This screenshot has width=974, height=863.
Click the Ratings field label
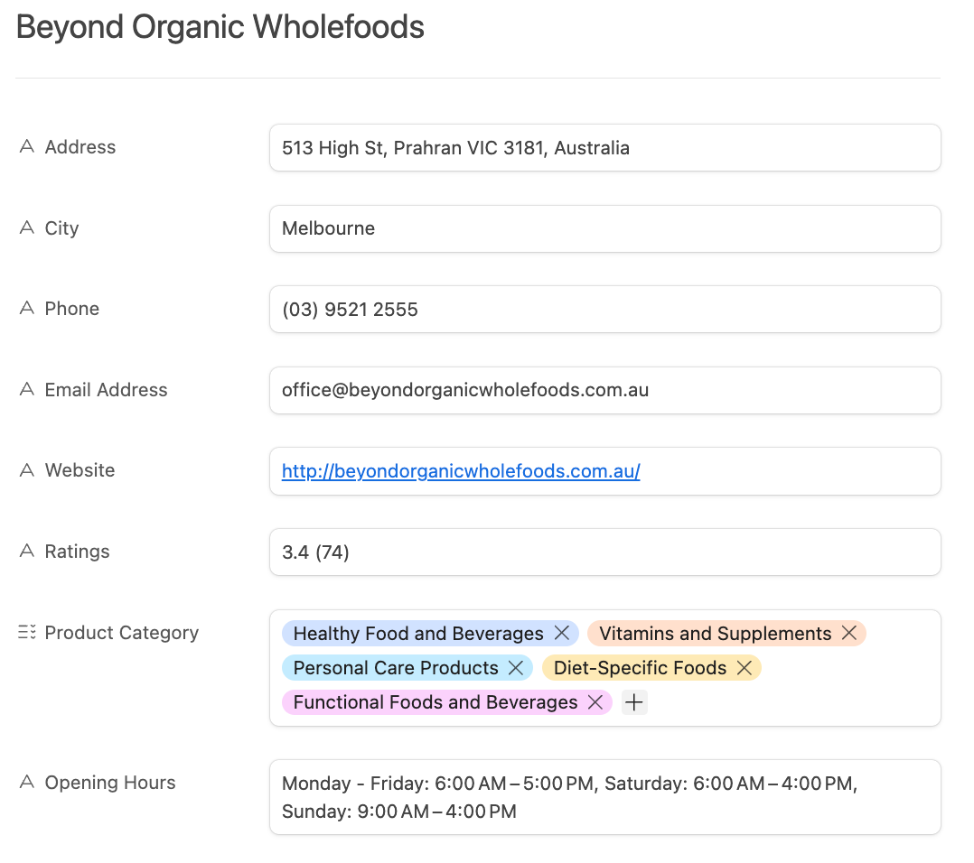click(77, 552)
